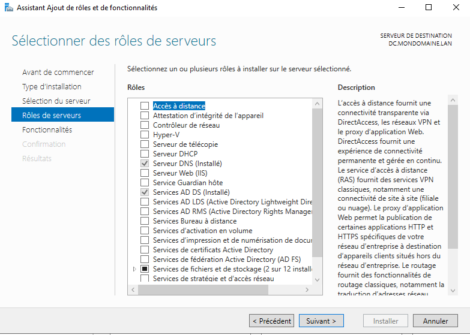The height and width of the screenshot is (335, 470).
Task: Click the Précédent button
Action: click(271, 321)
